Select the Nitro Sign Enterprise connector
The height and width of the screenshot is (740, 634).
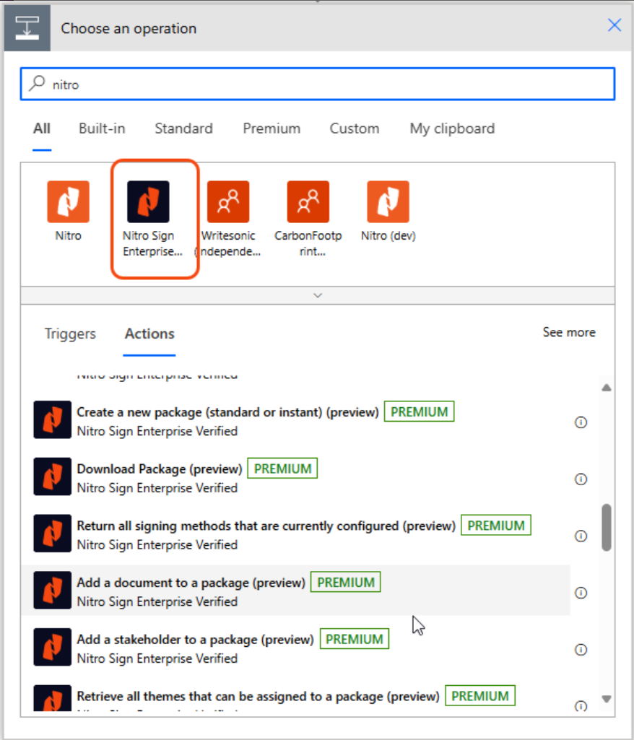click(x=148, y=202)
